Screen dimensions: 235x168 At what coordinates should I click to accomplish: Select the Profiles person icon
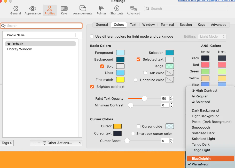point(50,10)
